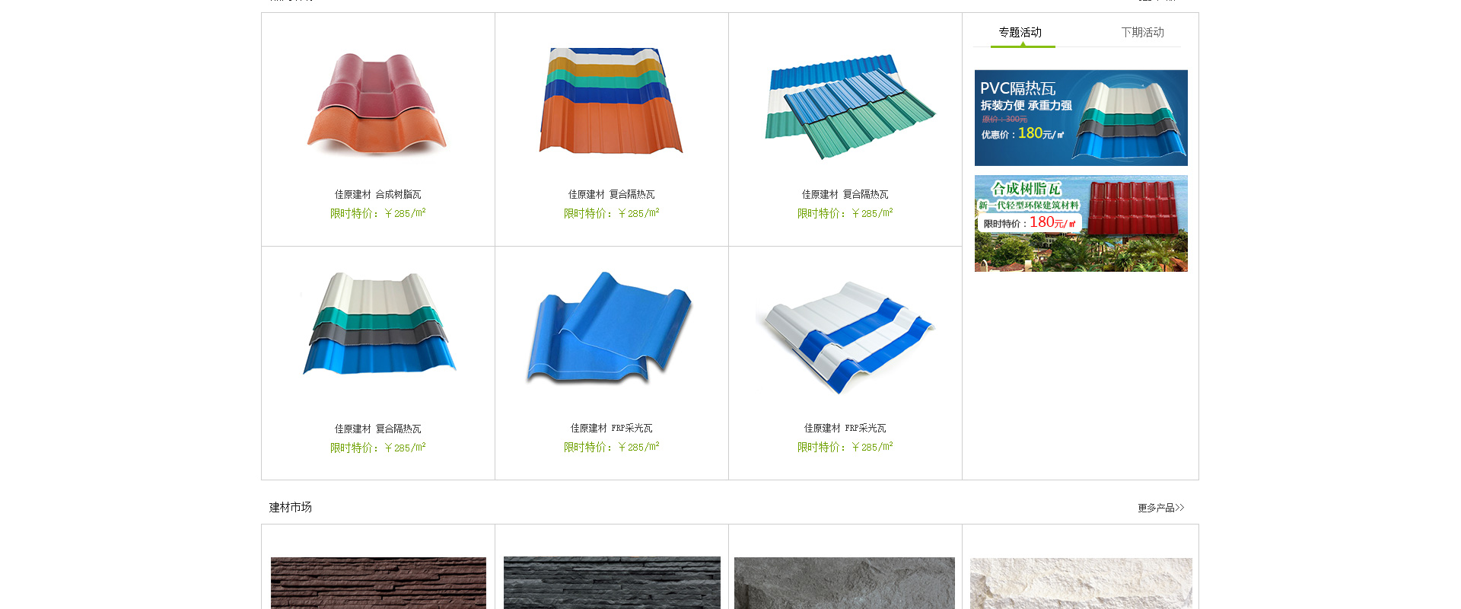Open the PVC隔热瓦 promotion banner
The width and height of the screenshot is (1461, 609).
(x=1081, y=118)
